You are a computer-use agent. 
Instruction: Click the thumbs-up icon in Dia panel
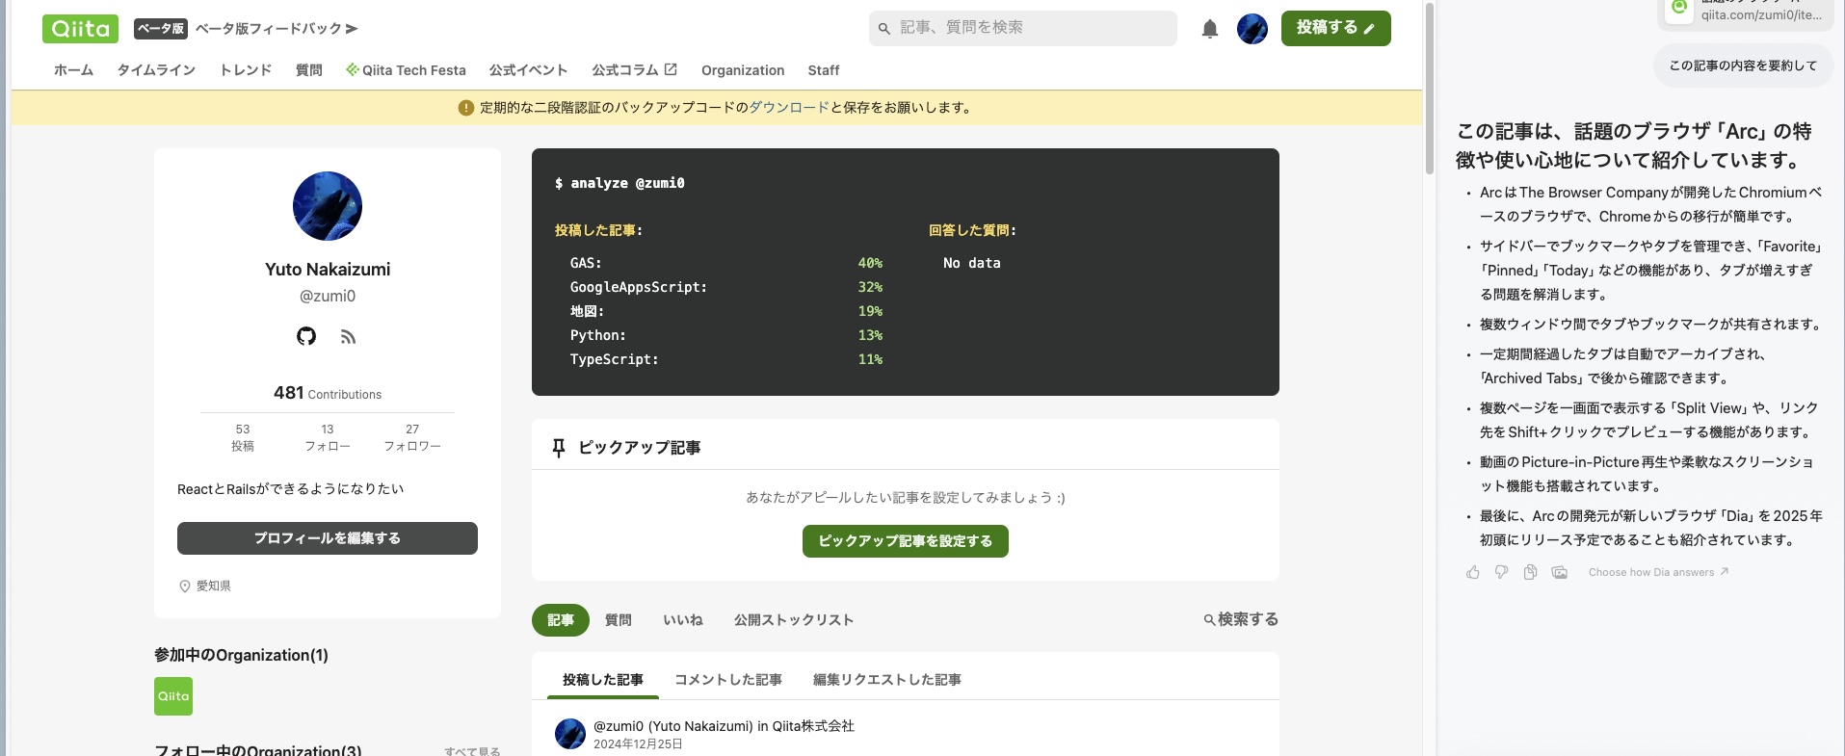(1473, 572)
